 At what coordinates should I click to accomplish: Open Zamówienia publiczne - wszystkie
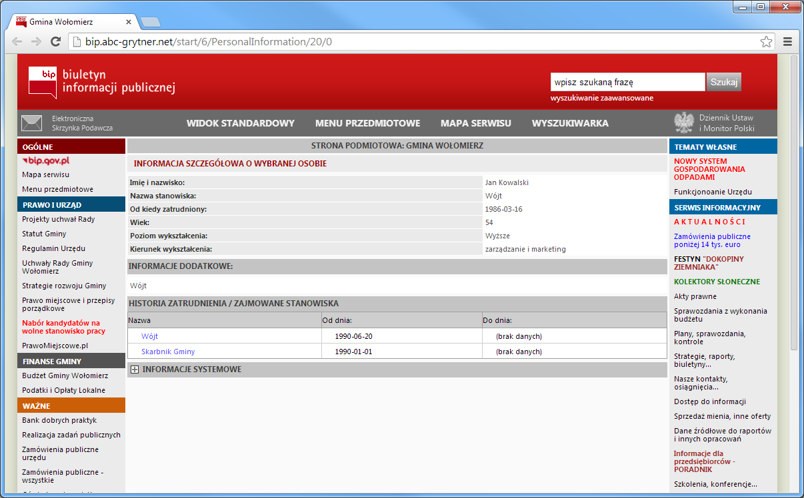pyautogui.click(x=63, y=476)
